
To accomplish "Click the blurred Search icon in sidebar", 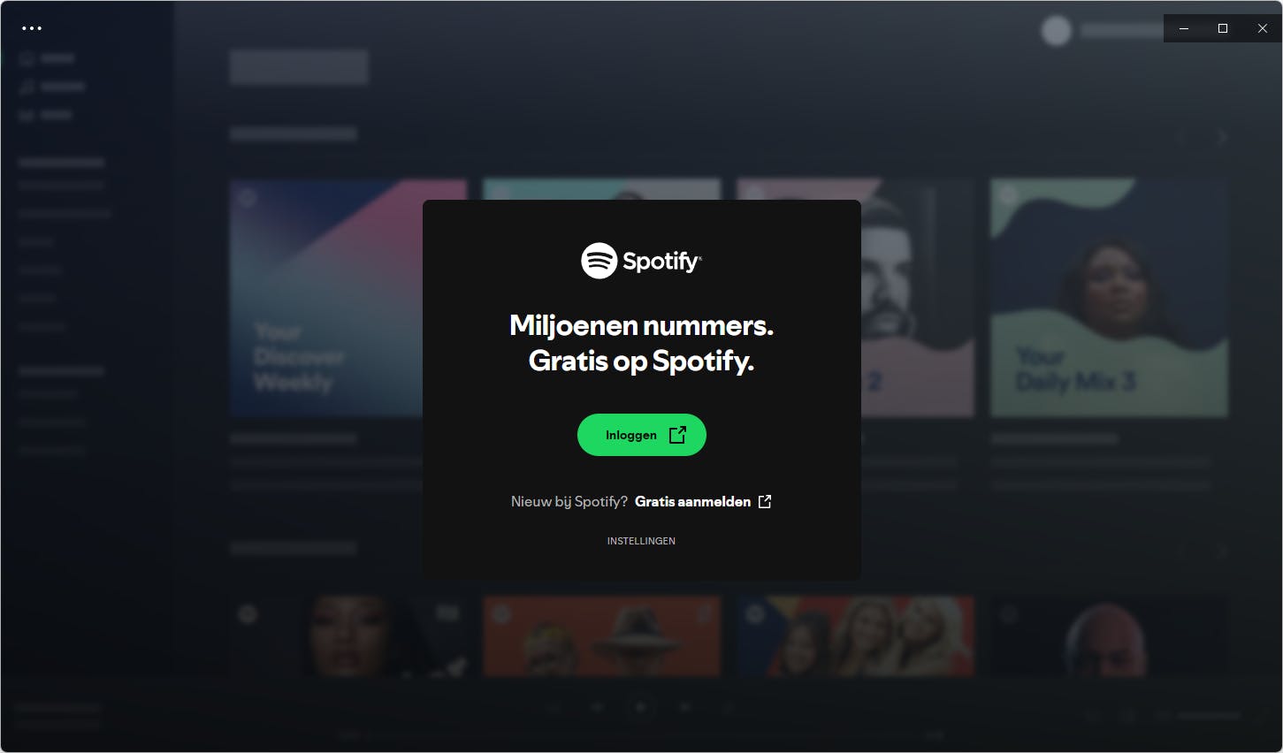I will coord(27,87).
